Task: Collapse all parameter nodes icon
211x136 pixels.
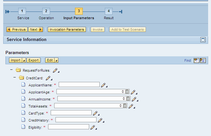Action: pos(196,60)
